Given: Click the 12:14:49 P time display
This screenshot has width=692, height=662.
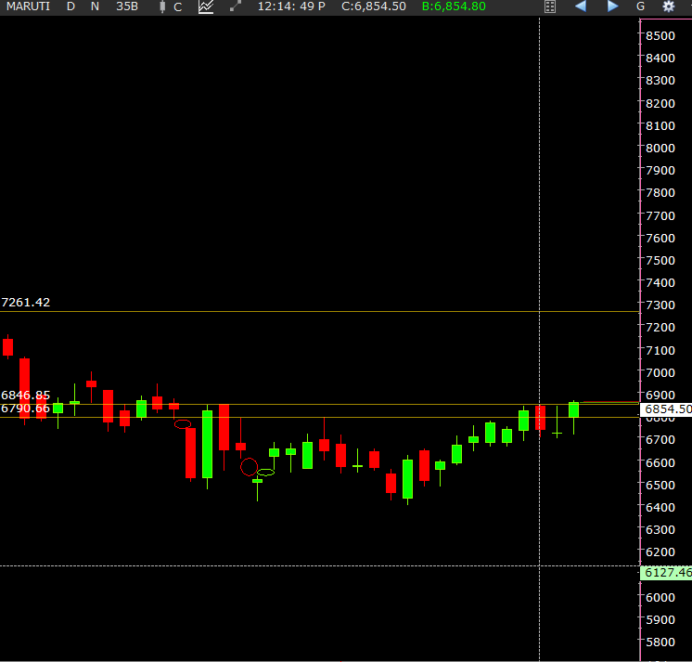Looking at the screenshot, I should tap(291, 6).
